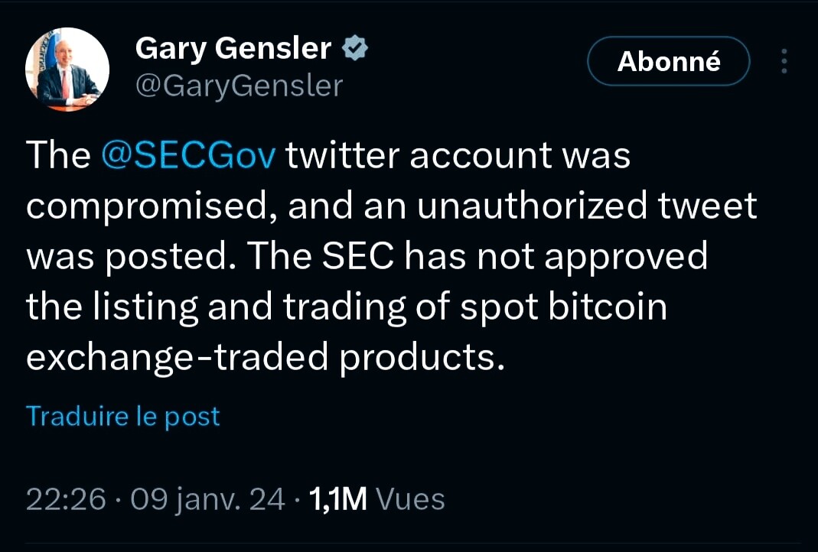The width and height of the screenshot is (818, 552).
Task: Click the words twitter account was
Action: [x=458, y=155]
